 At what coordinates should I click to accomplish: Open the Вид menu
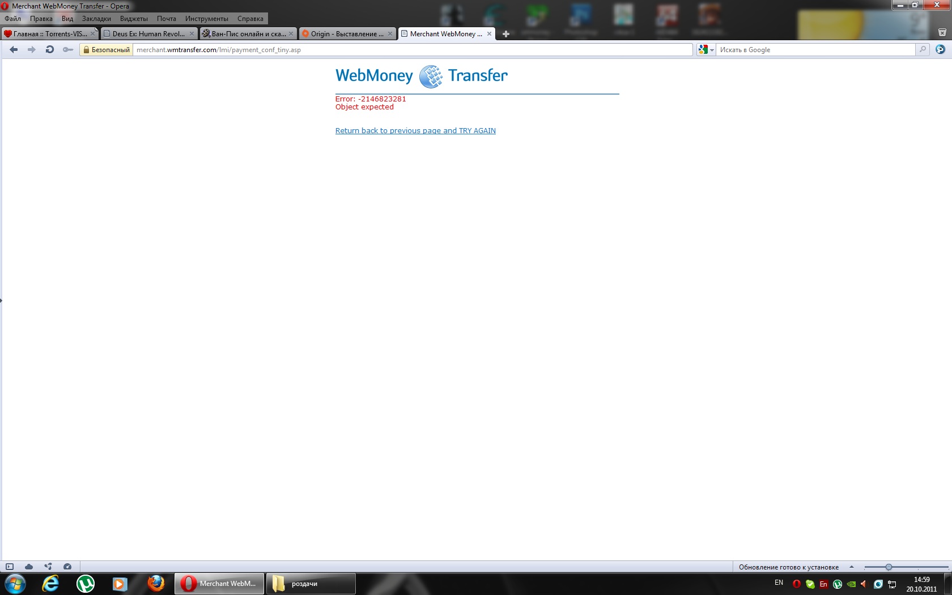(67, 19)
